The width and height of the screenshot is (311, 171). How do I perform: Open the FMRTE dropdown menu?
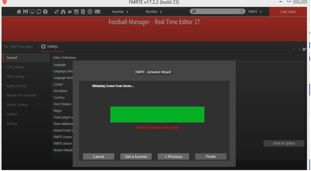tap(255, 12)
